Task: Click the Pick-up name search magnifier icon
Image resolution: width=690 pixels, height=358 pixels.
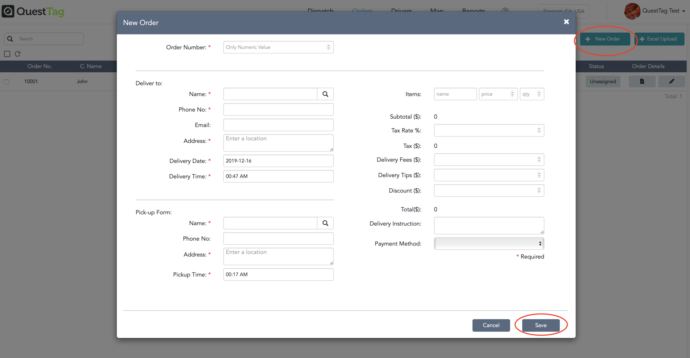Action: [325, 223]
